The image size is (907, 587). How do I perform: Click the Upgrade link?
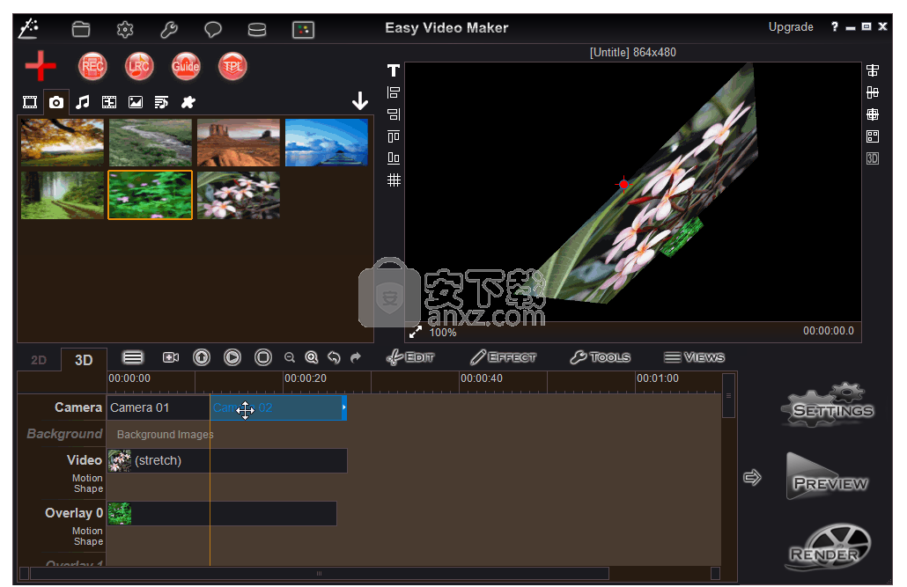coord(791,27)
